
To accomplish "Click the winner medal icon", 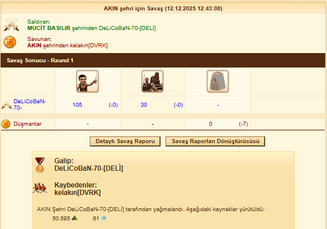I will 40,165.
